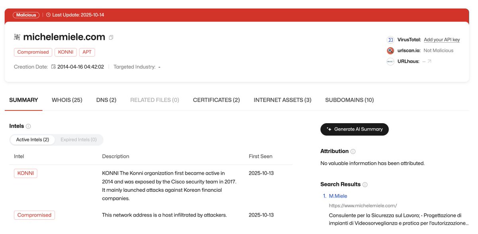The width and height of the screenshot is (478, 234).
Task: Click the michelemiele.com domain heading
Action: click(64, 37)
